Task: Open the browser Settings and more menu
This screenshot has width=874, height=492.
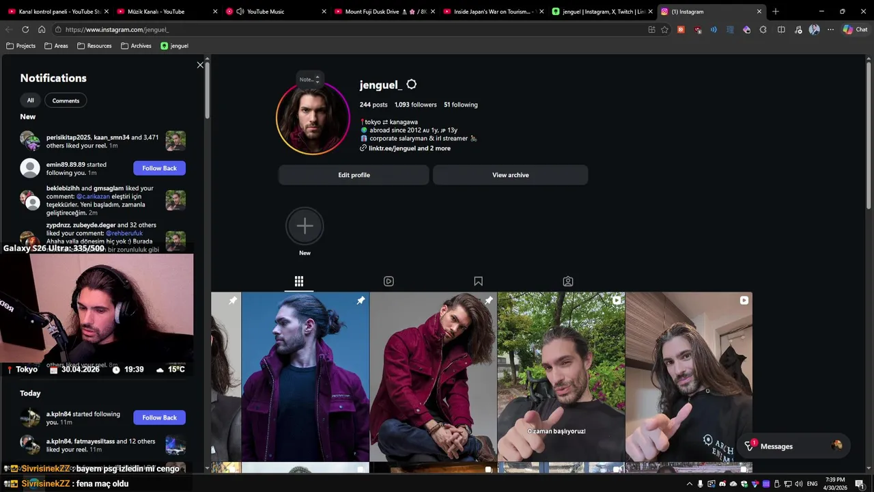Action: tap(830, 29)
